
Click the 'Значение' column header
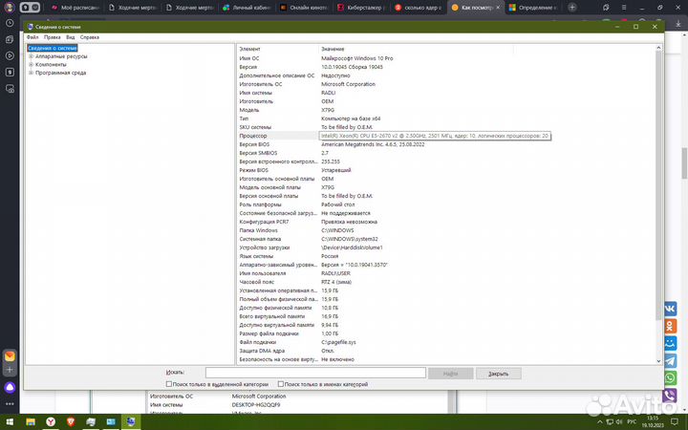pyautogui.click(x=416, y=49)
